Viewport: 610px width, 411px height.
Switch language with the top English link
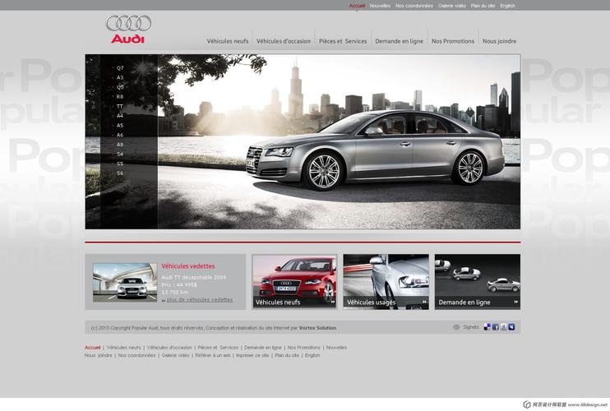[508, 6]
